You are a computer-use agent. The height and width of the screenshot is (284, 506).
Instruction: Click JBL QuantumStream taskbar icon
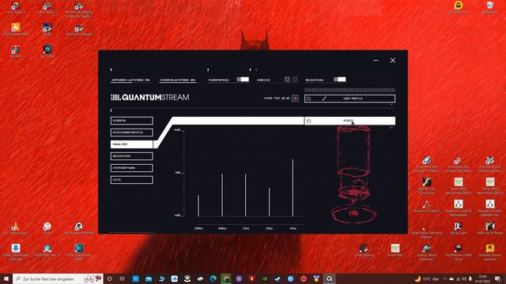[x=329, y=278]
